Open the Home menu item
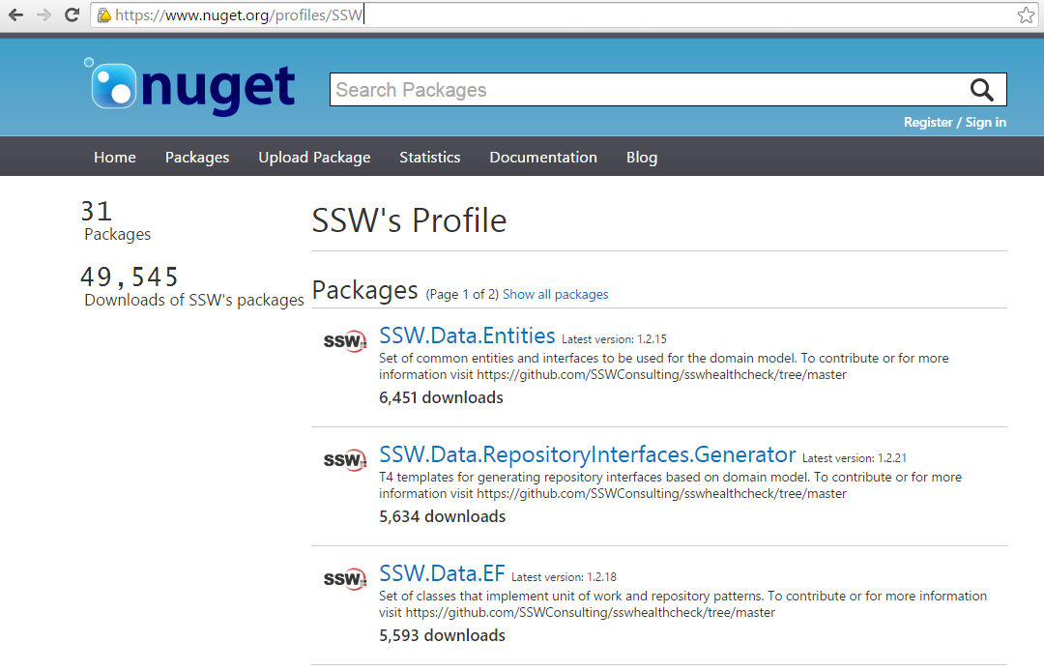 [x=114, y=157]
